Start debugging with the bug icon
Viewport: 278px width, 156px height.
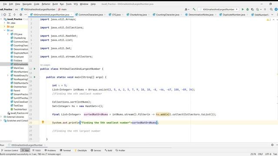point(248,10)
